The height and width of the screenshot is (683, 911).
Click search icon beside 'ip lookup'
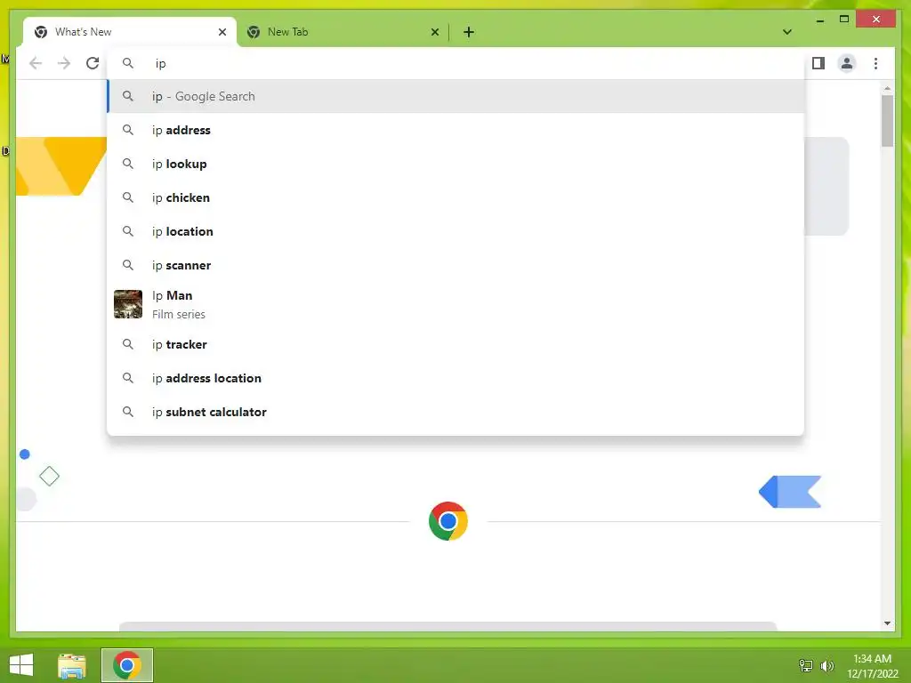128,164
